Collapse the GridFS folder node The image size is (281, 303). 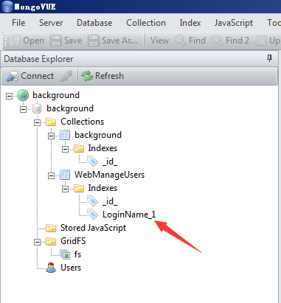coord(37,242)
